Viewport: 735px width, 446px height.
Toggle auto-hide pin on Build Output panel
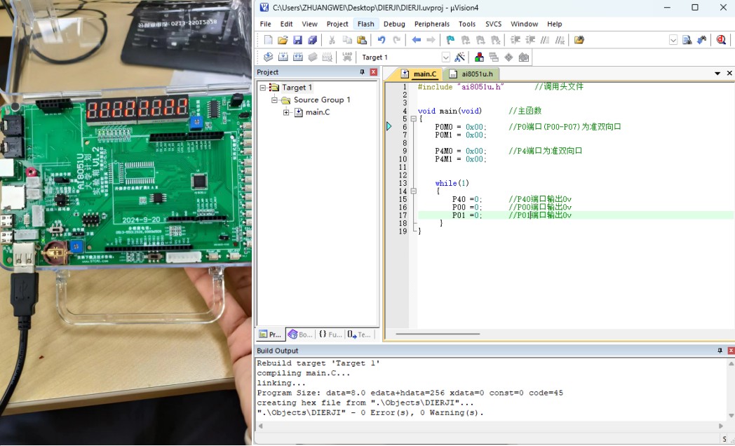(x=720, y=351)
